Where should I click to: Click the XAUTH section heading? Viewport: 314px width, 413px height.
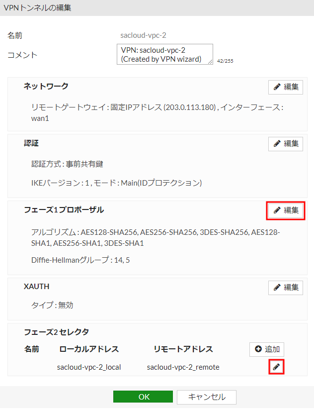pos(37,286)
